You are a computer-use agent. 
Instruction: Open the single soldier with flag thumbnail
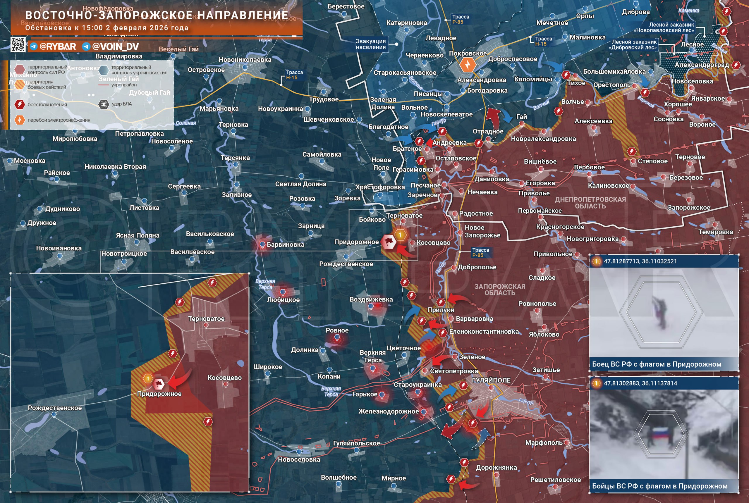coord(664,312)
